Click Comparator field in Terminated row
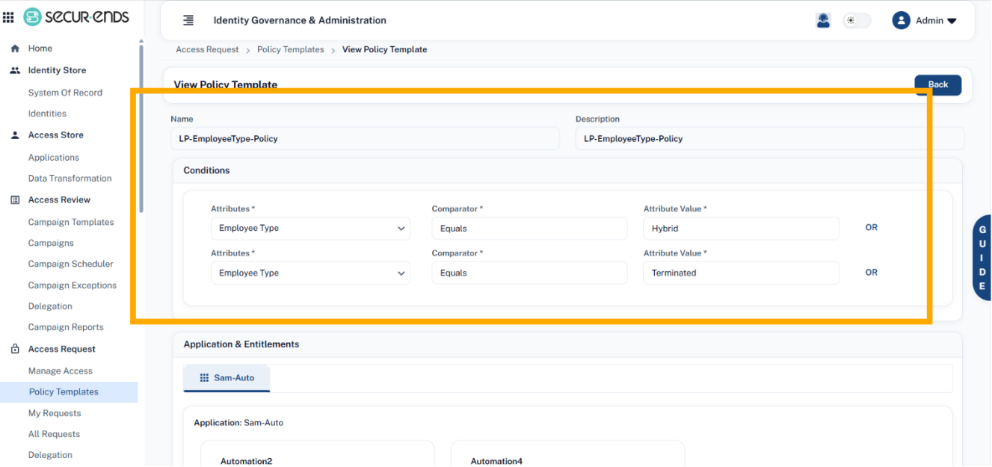This screenshot has height=467, width=992. 529,273
